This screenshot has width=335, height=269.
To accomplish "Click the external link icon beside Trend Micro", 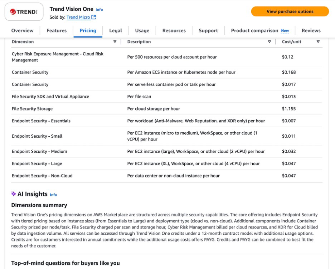I will [94, 17].
